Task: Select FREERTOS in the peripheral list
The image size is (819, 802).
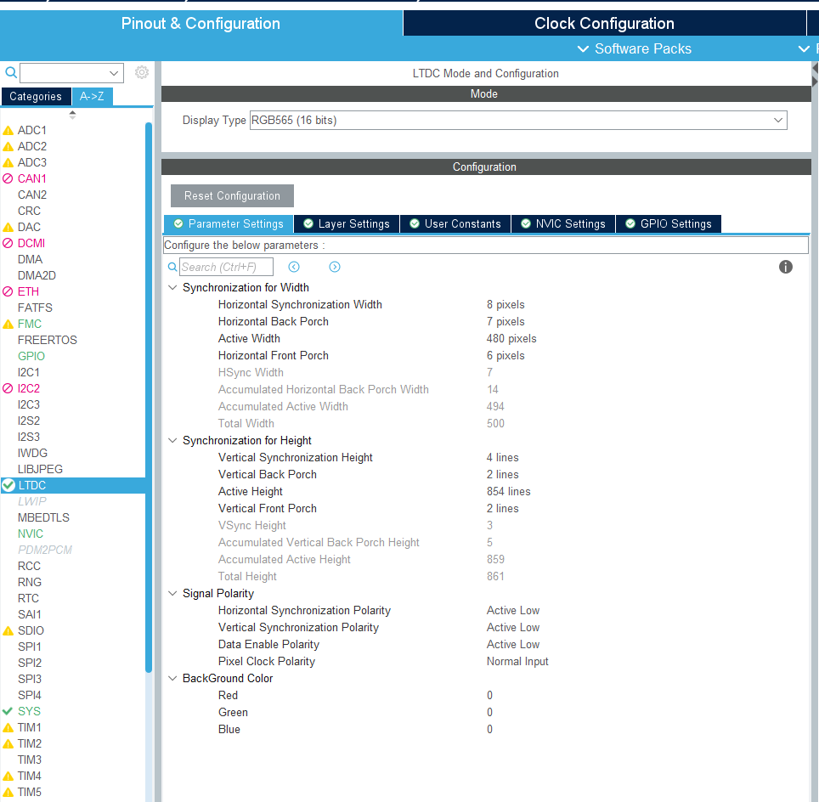Action: click(x=48, y=340)
